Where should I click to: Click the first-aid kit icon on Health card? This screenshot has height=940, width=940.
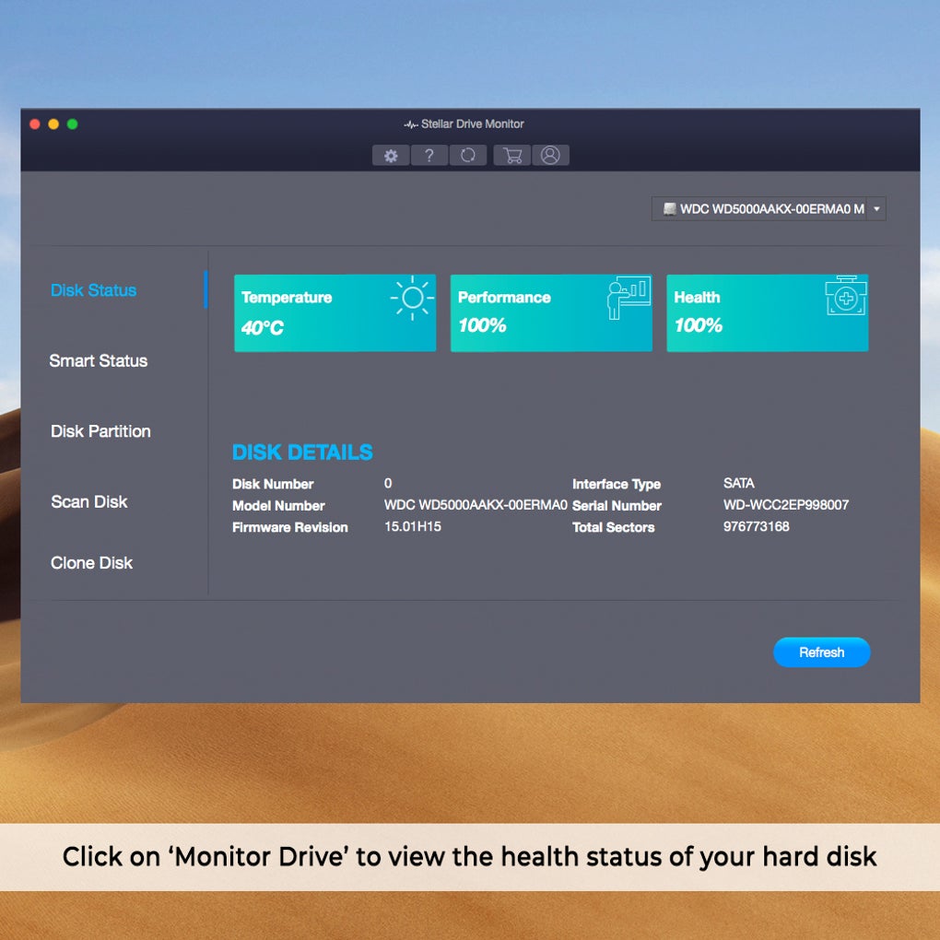point(846,296)
